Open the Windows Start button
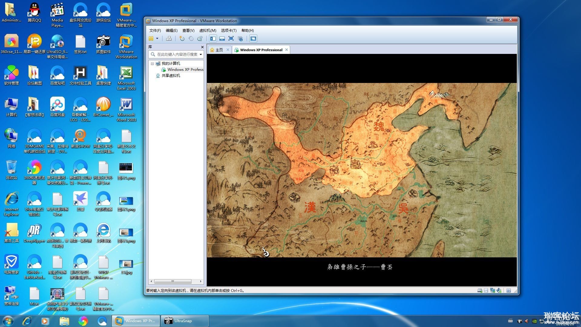The width and height of the screenshot is (581, 327). point(8,321)
